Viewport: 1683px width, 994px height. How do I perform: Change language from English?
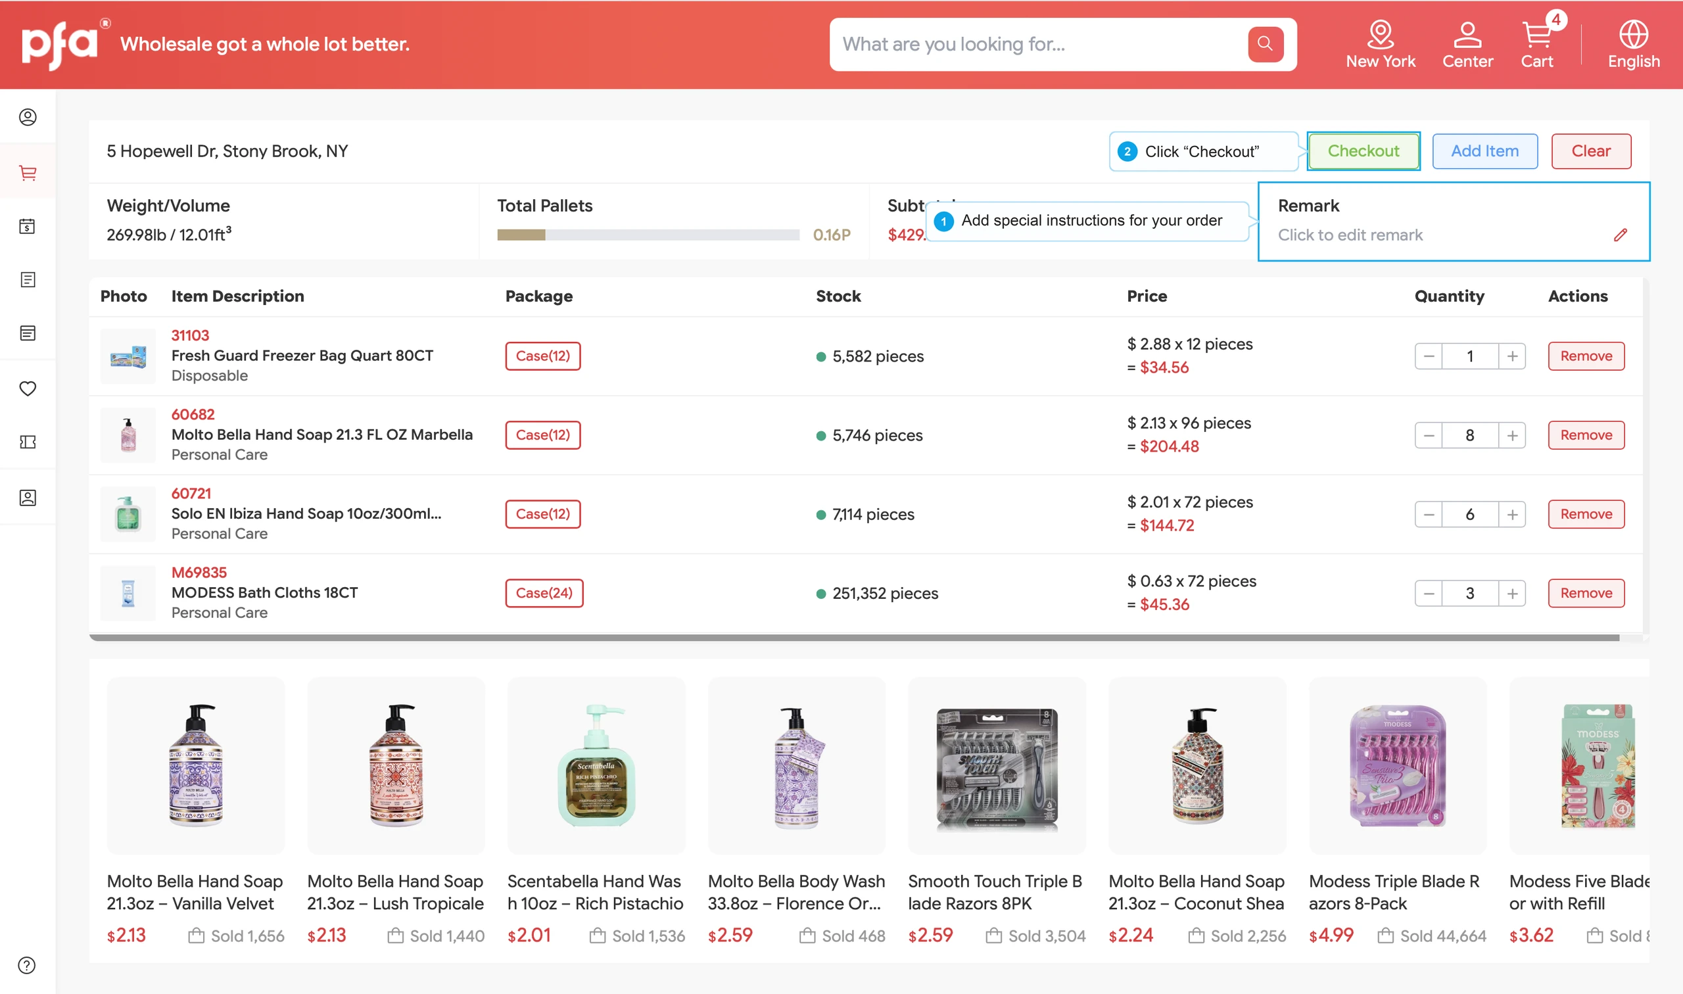[x=1634, y=44]
